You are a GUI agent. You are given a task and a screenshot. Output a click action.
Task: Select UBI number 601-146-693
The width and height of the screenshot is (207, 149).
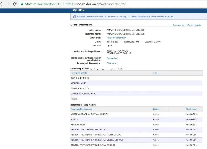(112, 42)
